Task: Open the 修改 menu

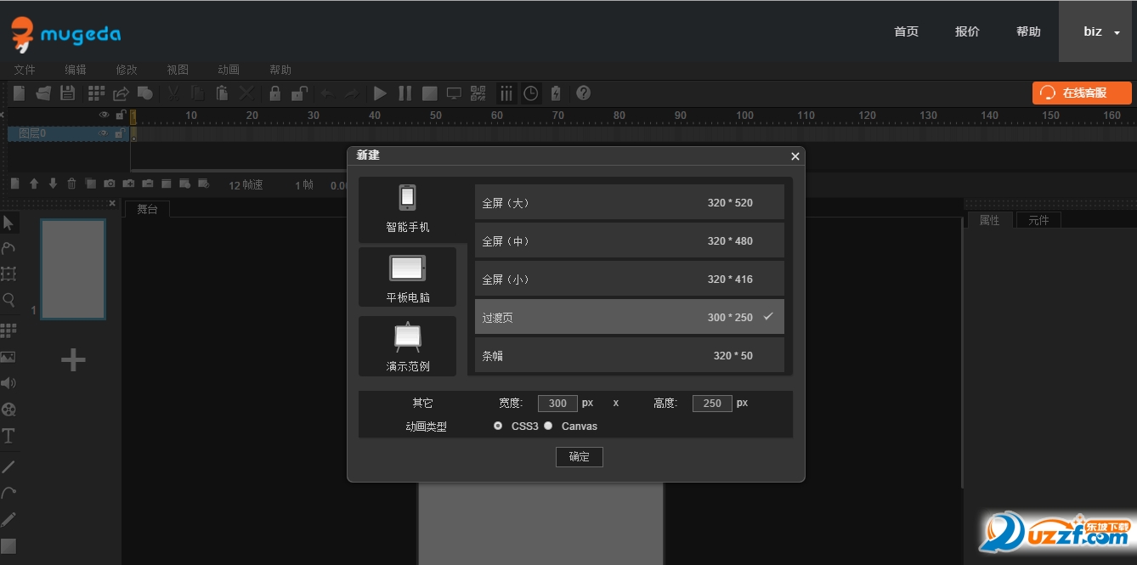Action: (127, 70)
